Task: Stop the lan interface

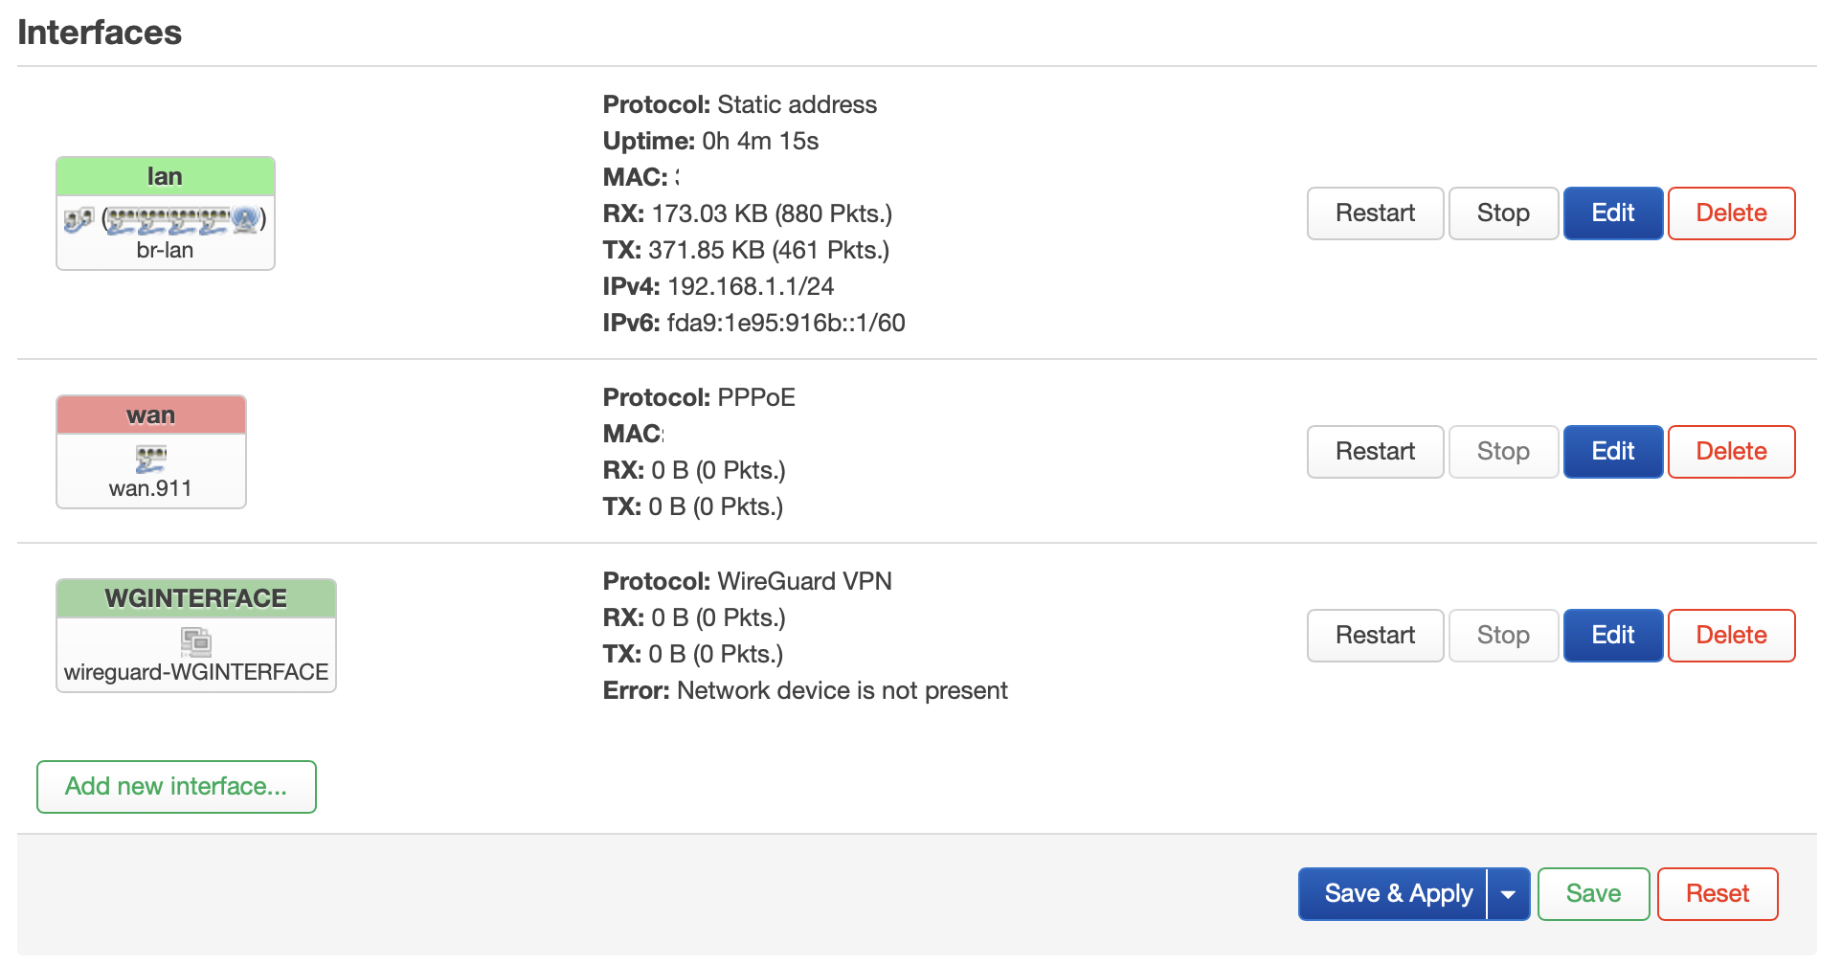Action: [x=1503, y=213]
